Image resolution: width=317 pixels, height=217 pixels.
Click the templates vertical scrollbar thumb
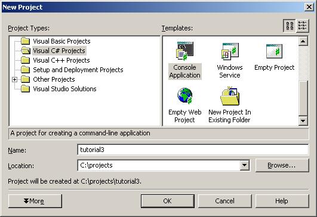pos(303,98)
